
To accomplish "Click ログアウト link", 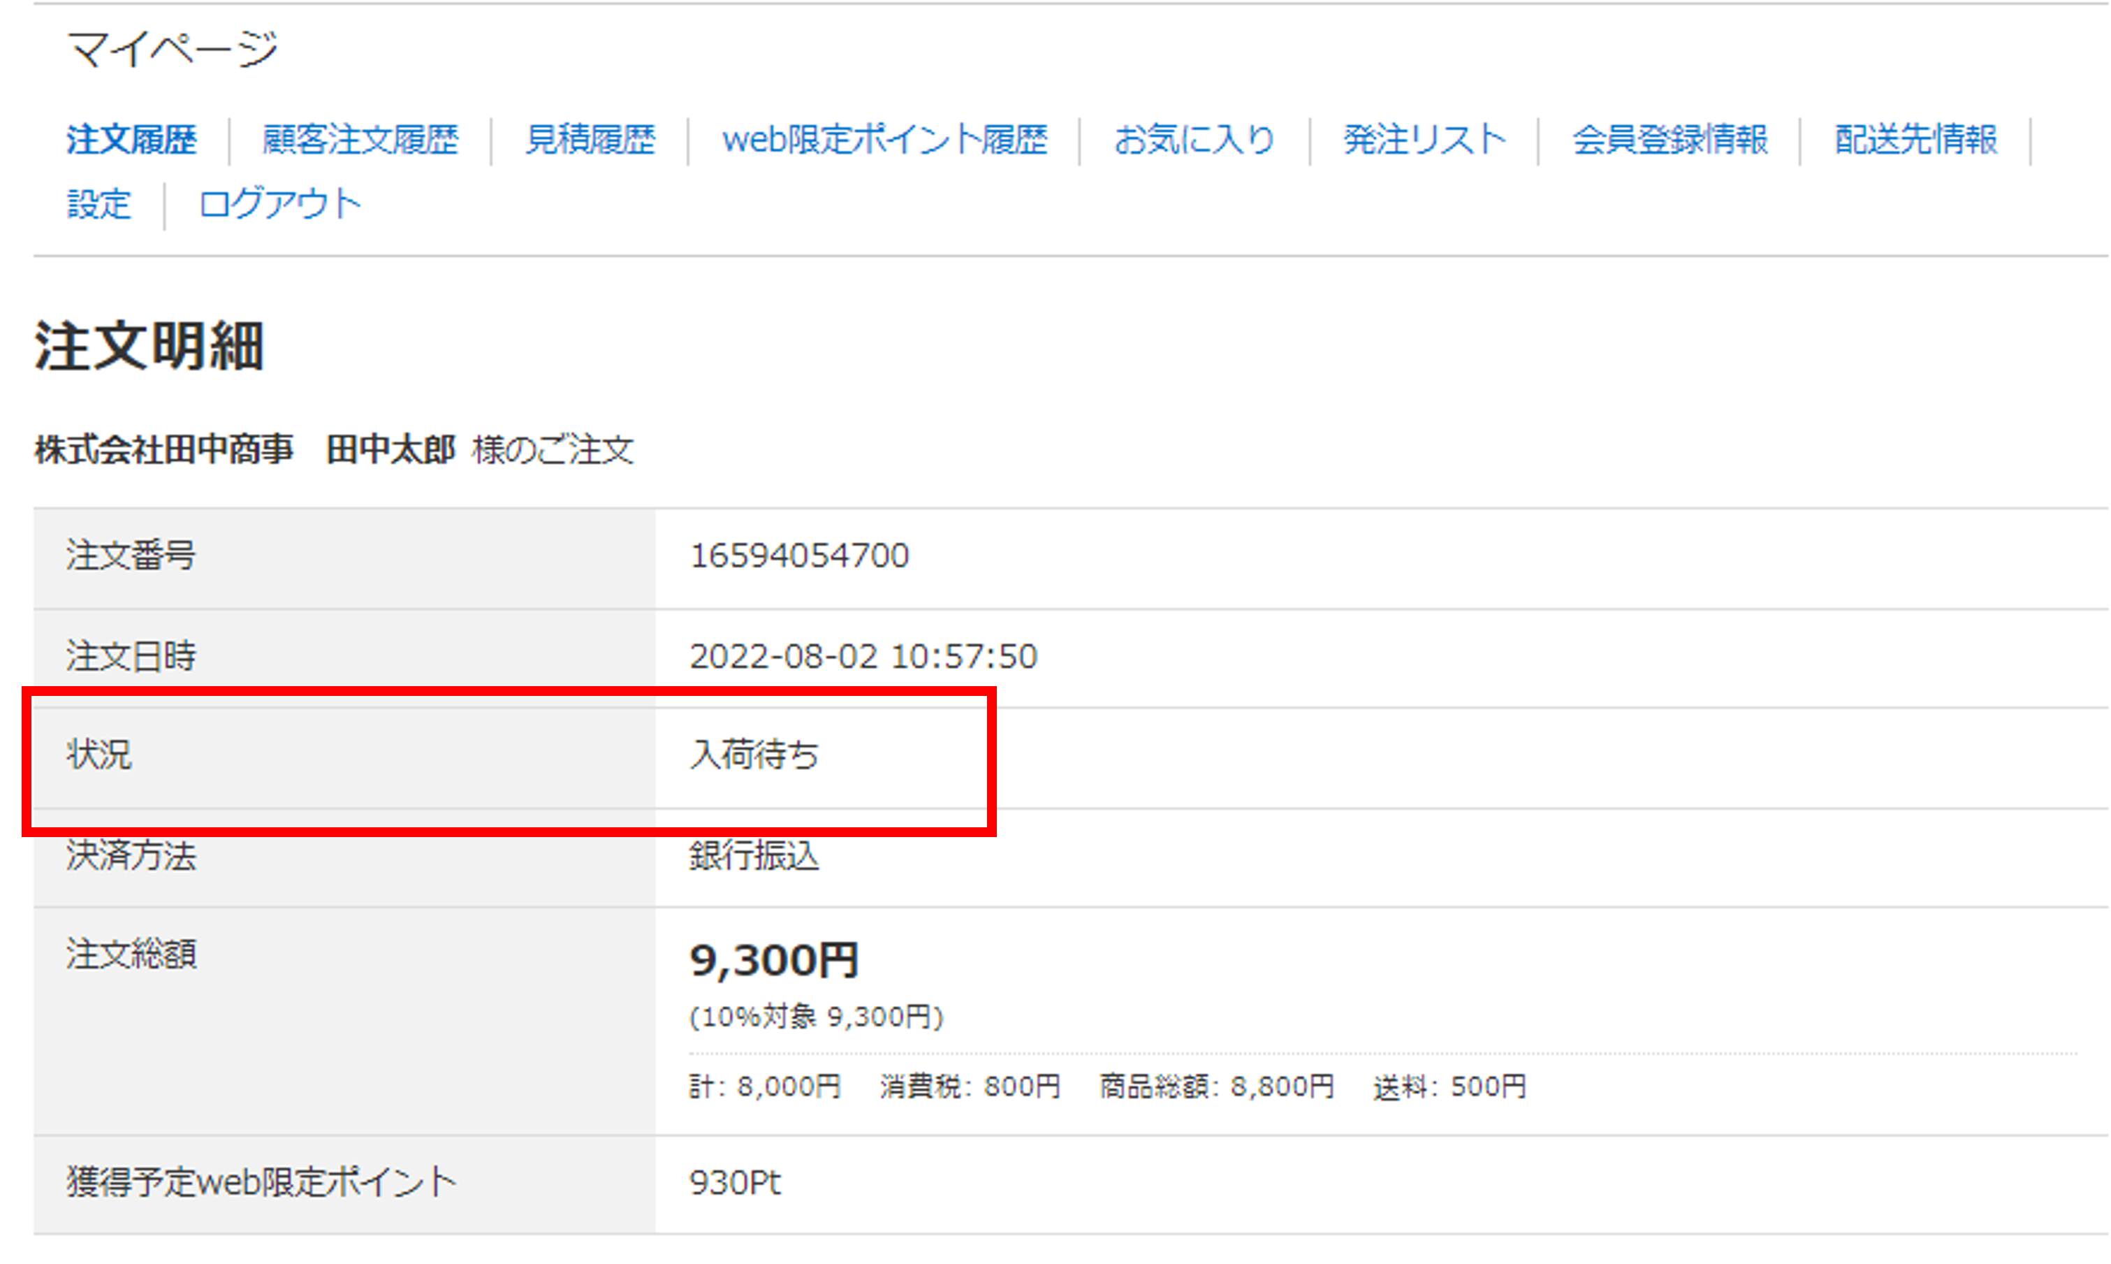I will point(280,205).
